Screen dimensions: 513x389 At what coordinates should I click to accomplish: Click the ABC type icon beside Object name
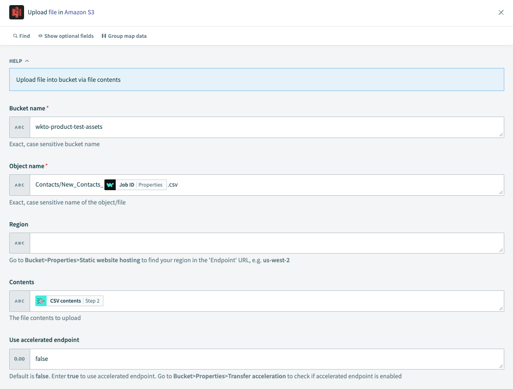pos(19,185)
